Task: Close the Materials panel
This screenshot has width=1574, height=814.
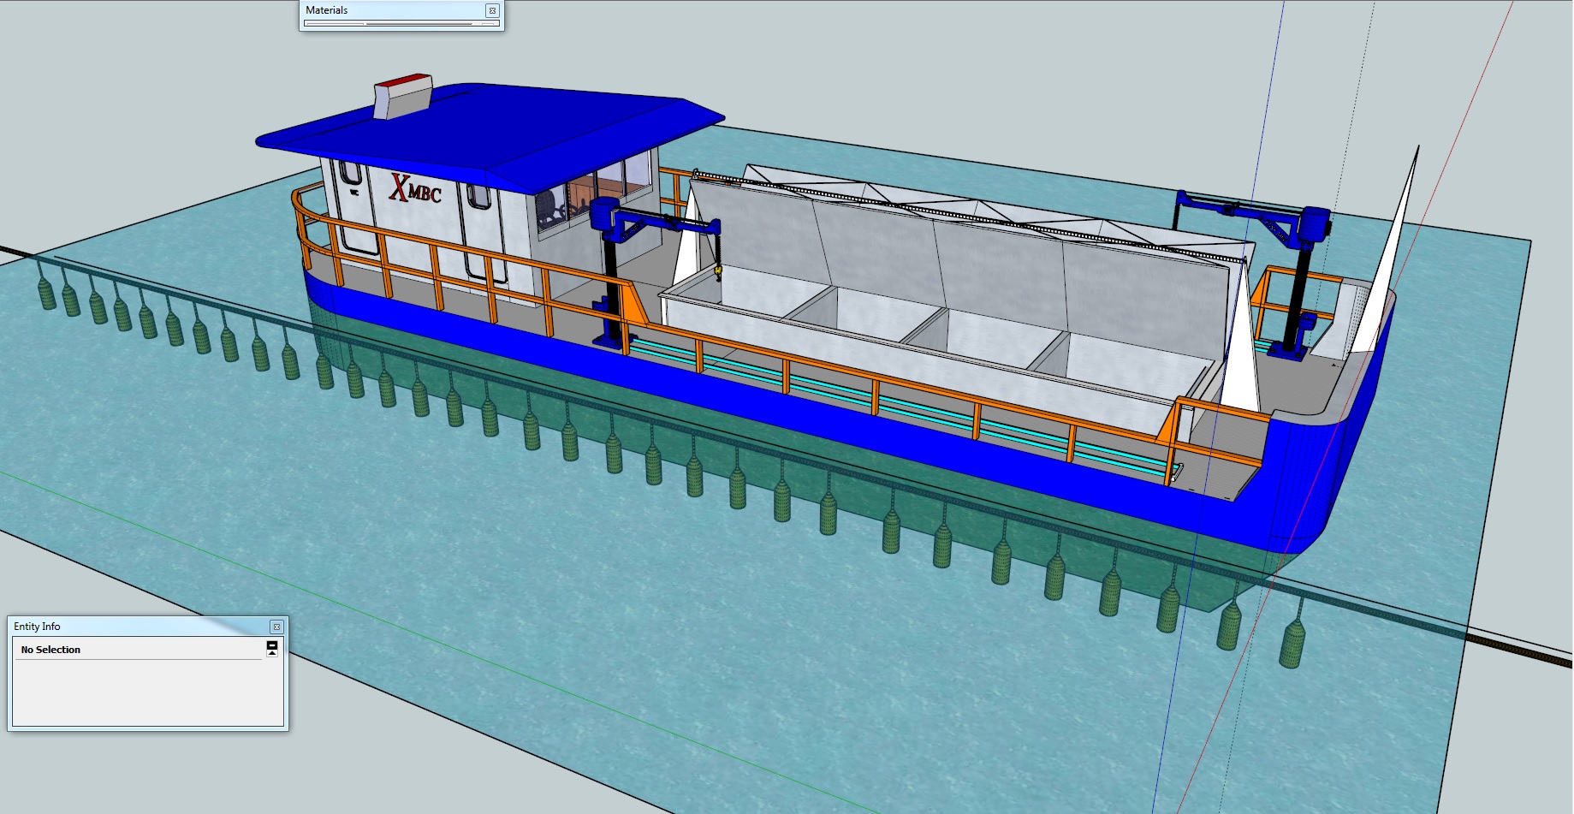Action: tap(491, 10)
